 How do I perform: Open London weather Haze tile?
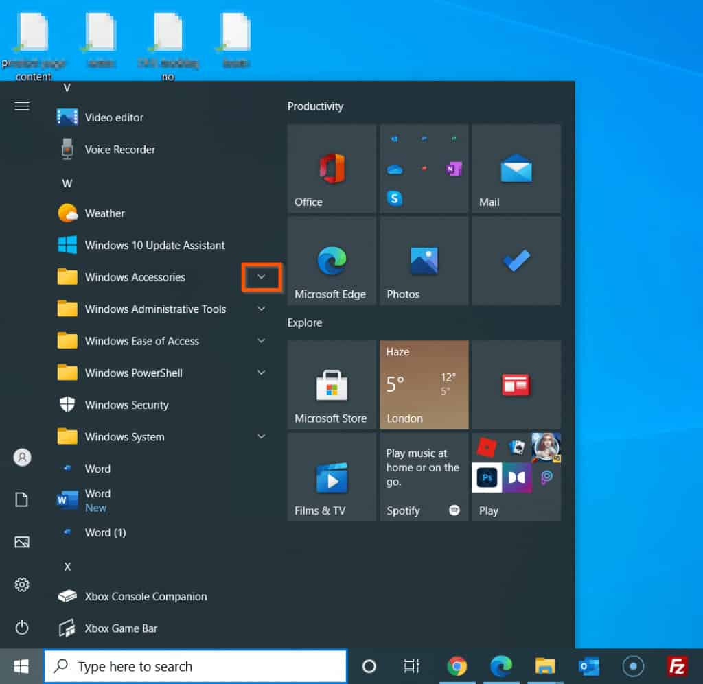pyautogui.click(x=424, y=385)
